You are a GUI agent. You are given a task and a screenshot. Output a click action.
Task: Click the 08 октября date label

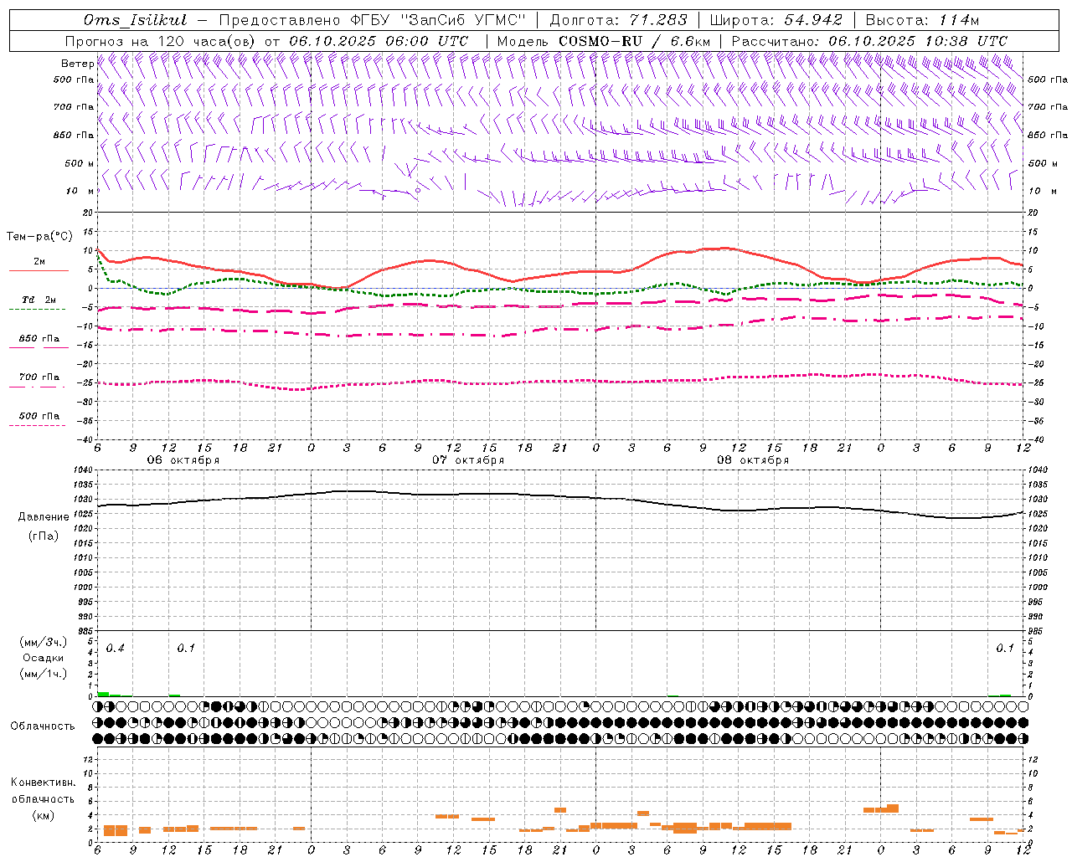753,460
